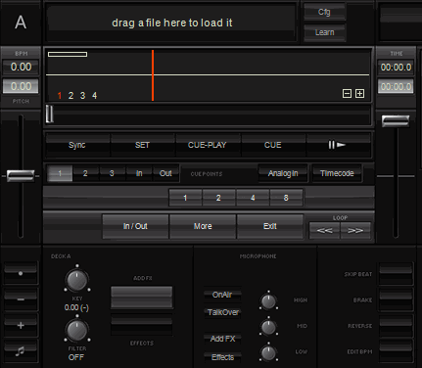Click the microphone MID knob
This screenshot has width=422, height=368.
coord(268,327)
